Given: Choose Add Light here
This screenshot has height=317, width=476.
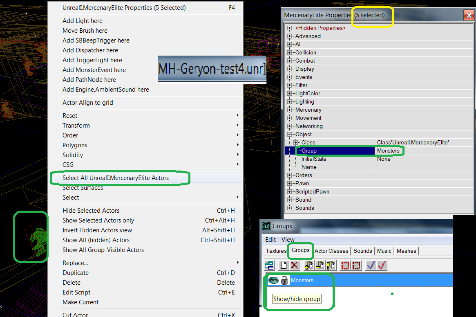Looking at the screenshot, I should click(x=146, y=21).
